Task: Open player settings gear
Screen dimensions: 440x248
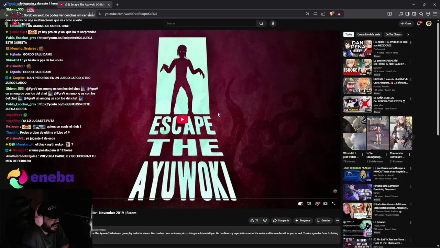Action: pyautogui.click(x=317, y=204)
